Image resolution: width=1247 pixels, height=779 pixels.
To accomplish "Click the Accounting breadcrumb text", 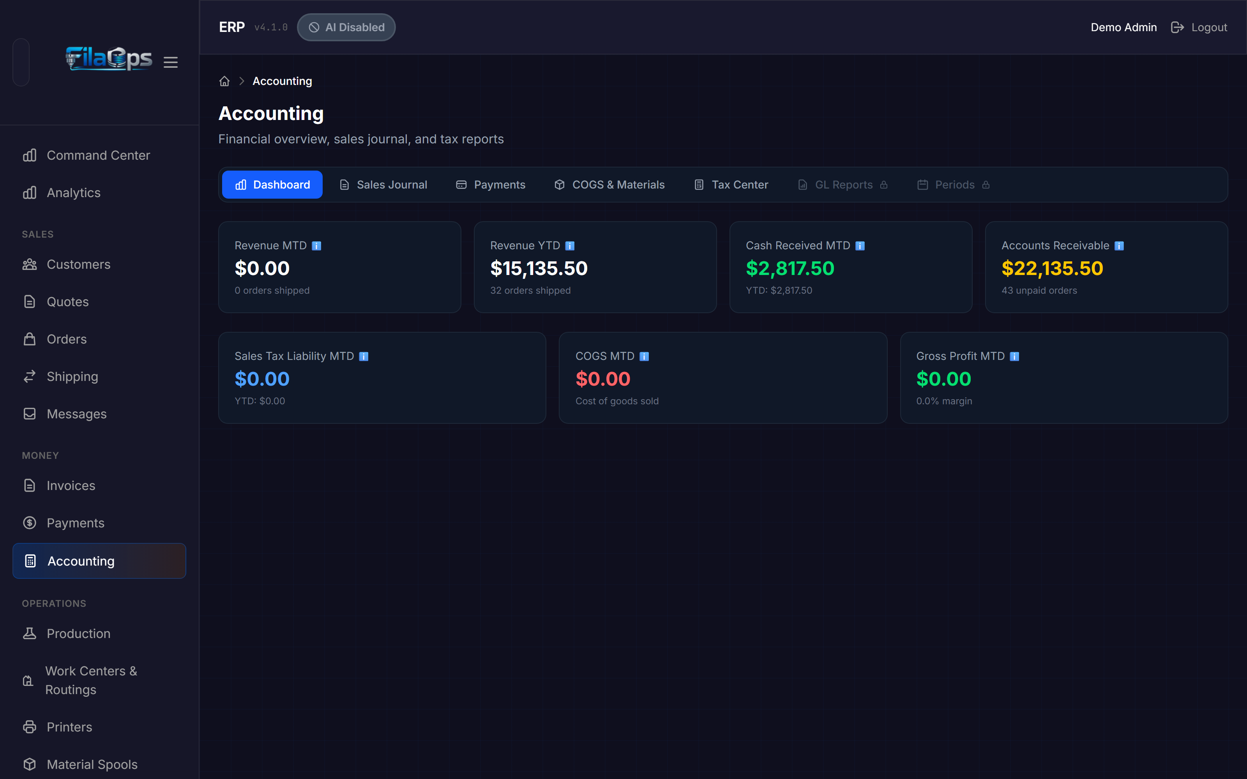I will point(283,81).
